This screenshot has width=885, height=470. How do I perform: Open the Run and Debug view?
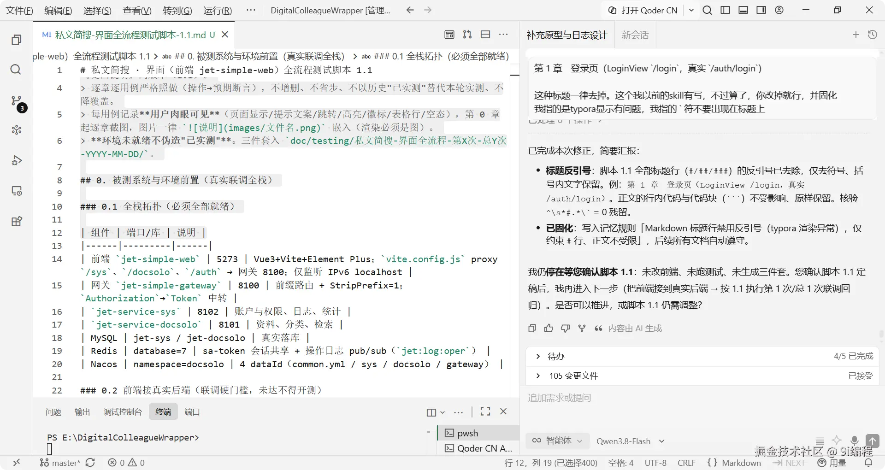click(x=17, y=160)
